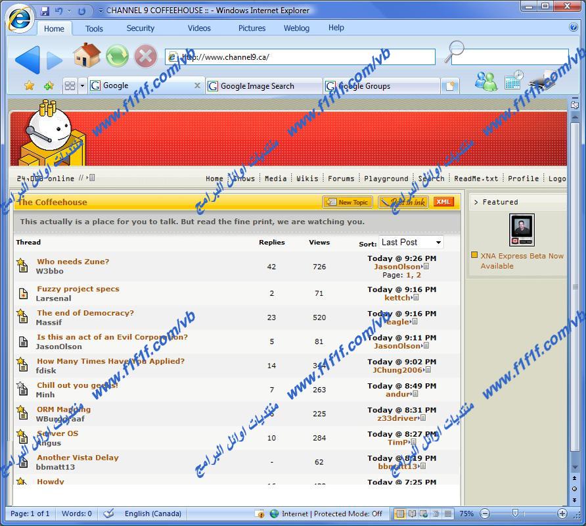
Task: Open the Security ribbon tab
Action: tap(140, 28)
